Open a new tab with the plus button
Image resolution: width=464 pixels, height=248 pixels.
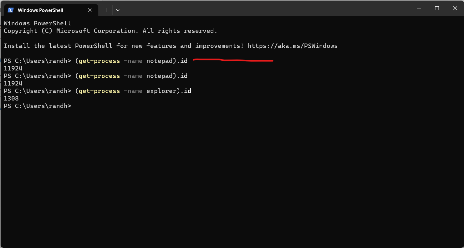coord(106,10)
